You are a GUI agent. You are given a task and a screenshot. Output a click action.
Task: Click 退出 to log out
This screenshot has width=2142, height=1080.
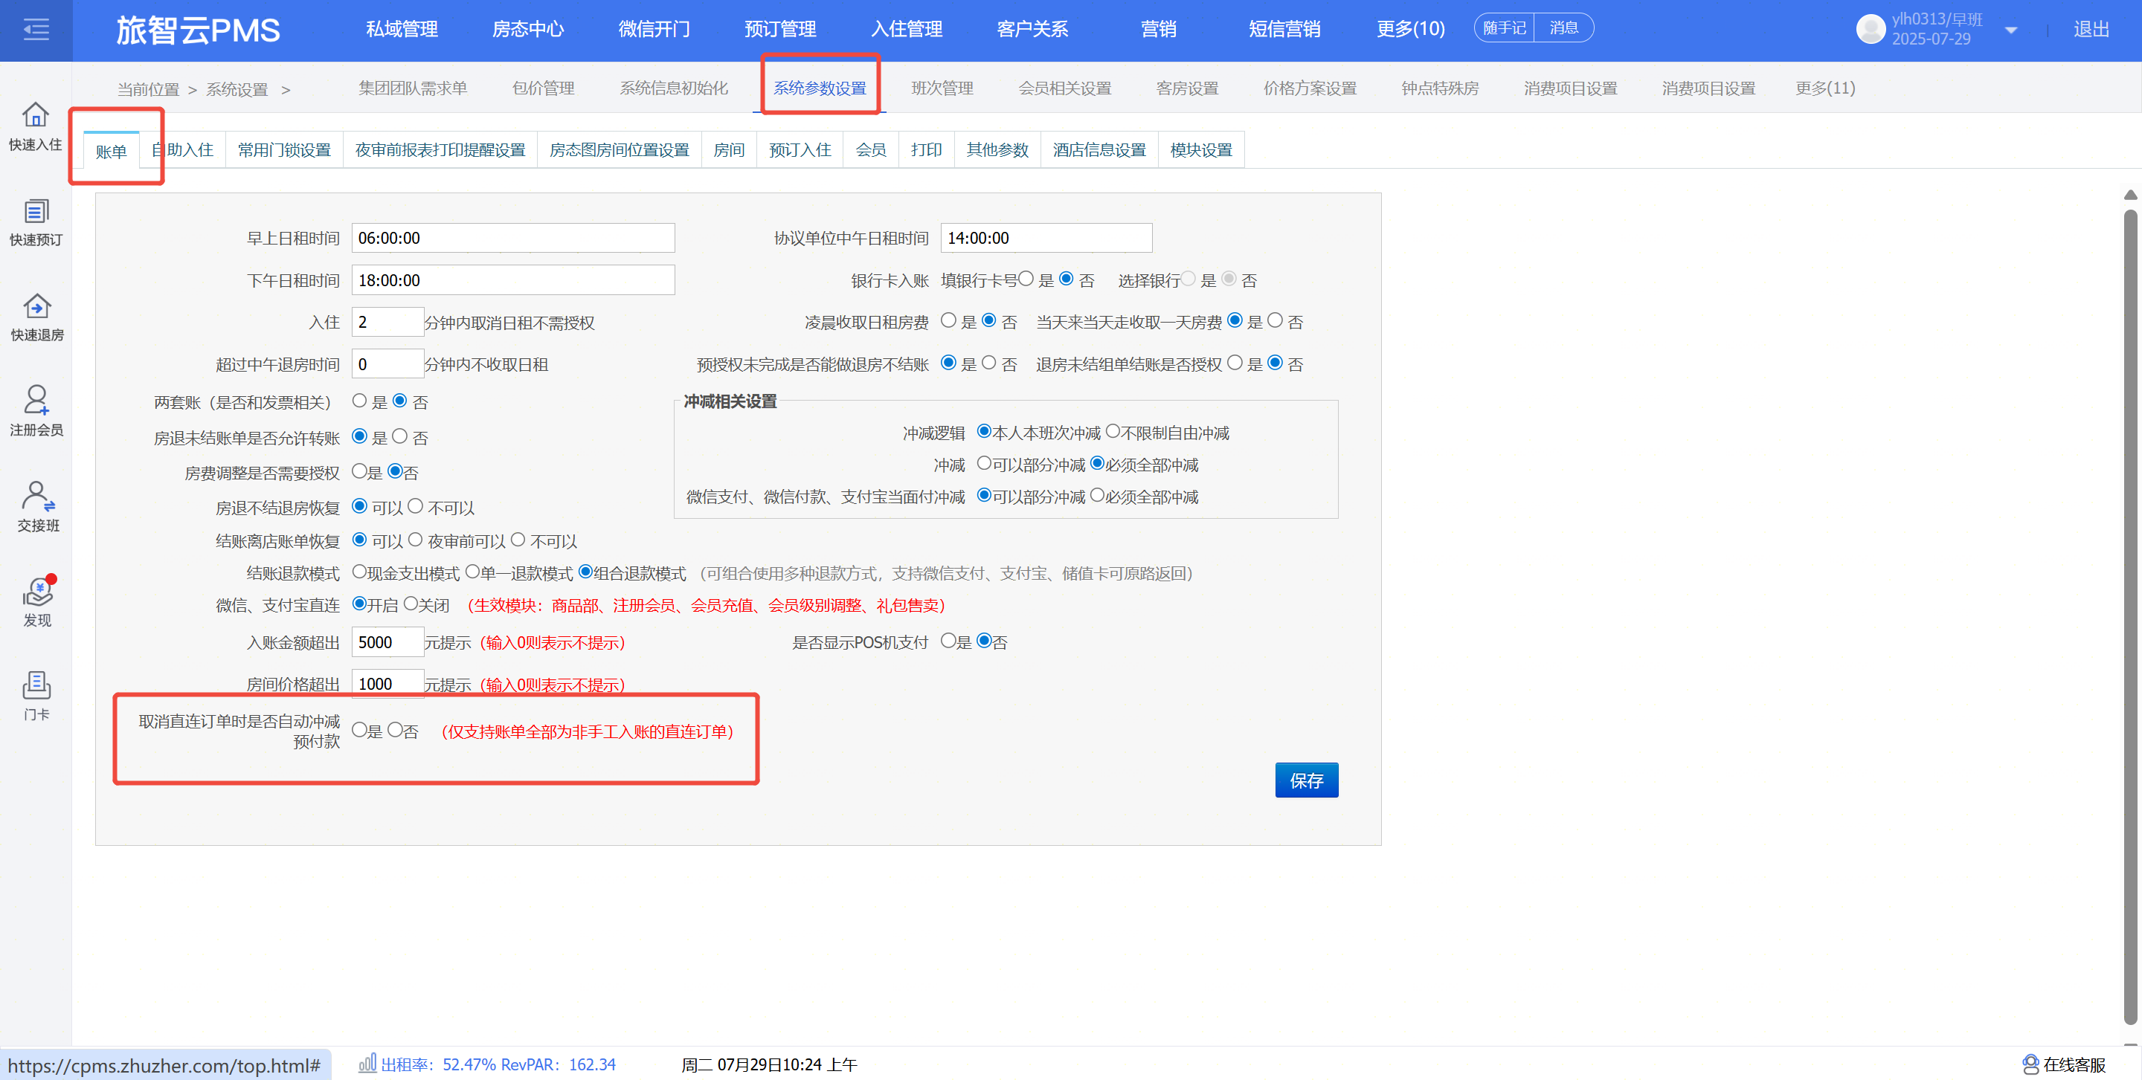2091,30
